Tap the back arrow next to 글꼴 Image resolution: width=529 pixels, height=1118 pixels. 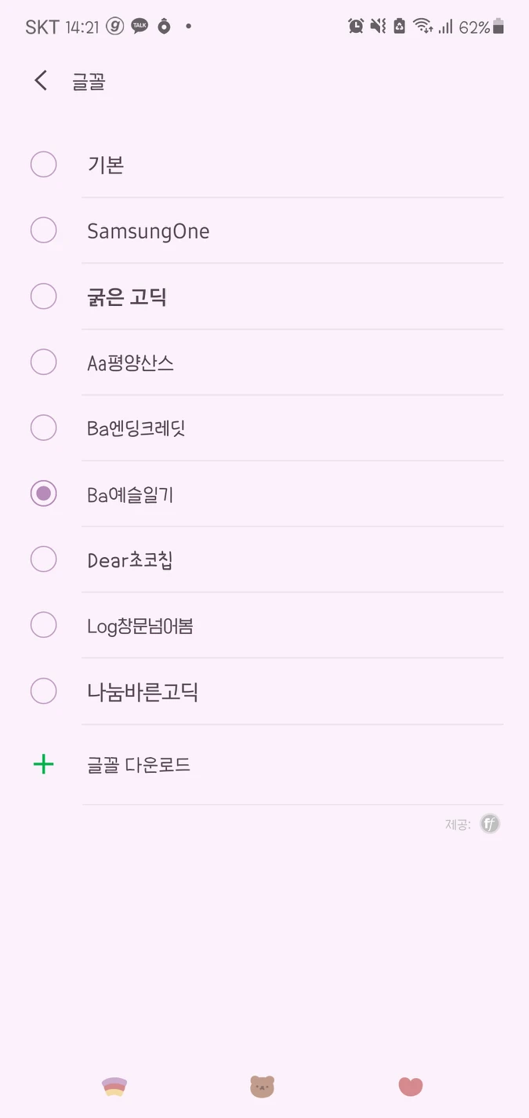[x=41, y=81]
